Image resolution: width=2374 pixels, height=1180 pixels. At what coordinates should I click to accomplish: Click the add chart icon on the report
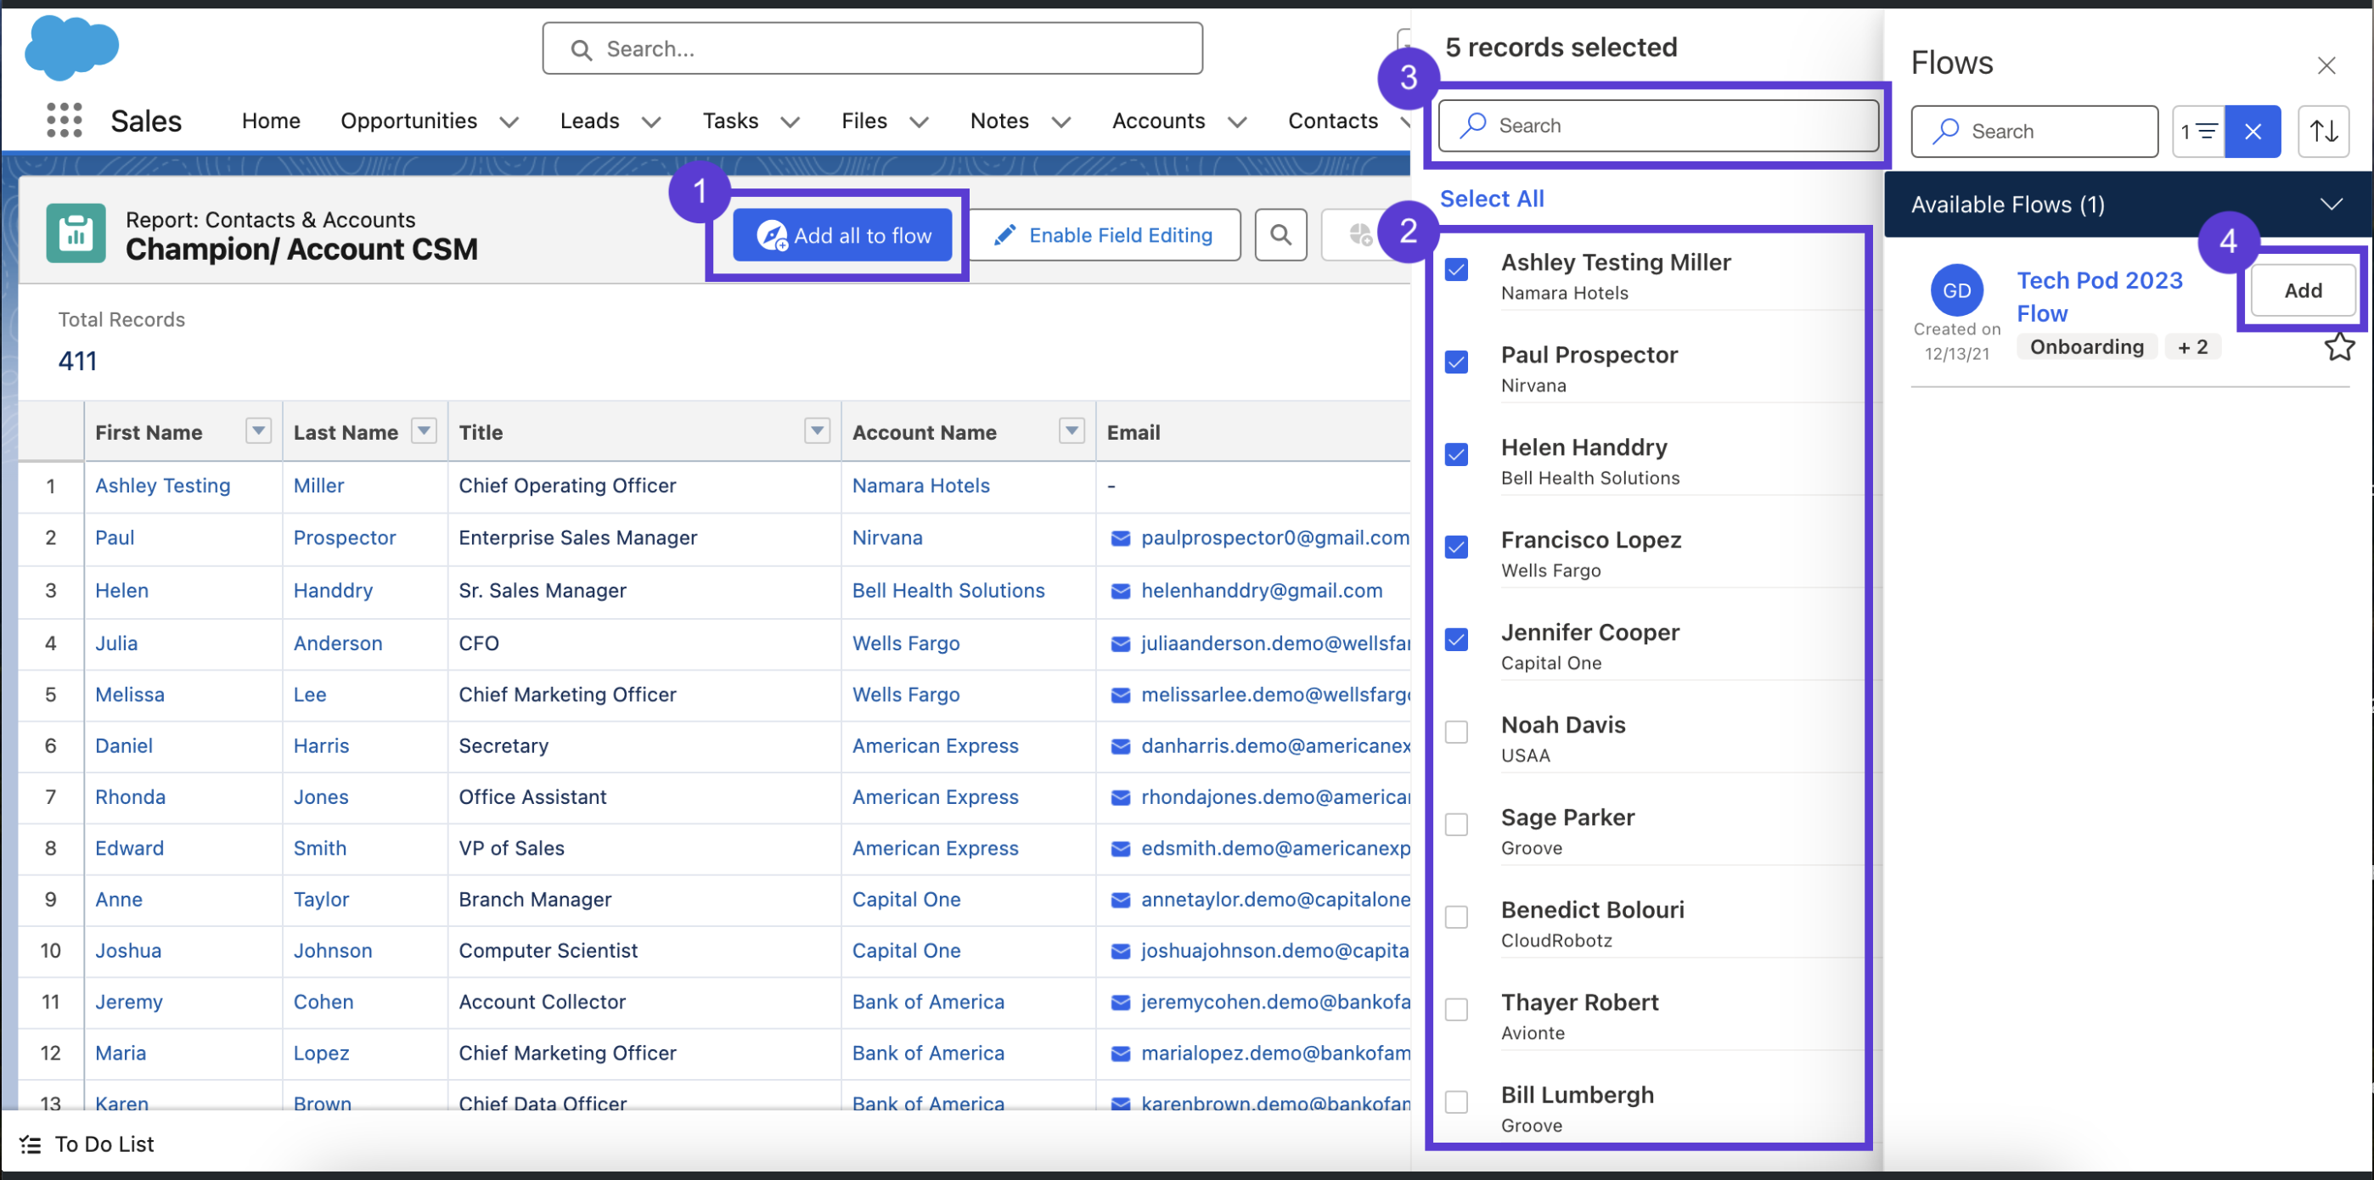[1361, 235]
